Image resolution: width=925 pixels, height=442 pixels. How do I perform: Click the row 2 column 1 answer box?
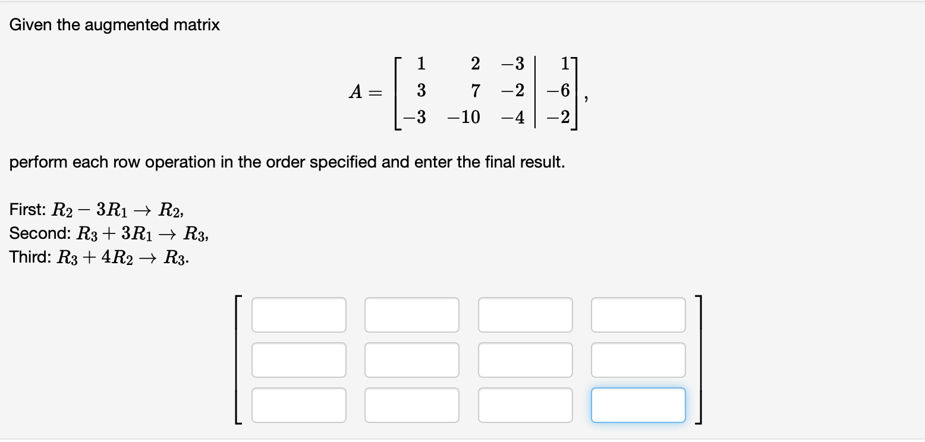click(299, 360)
